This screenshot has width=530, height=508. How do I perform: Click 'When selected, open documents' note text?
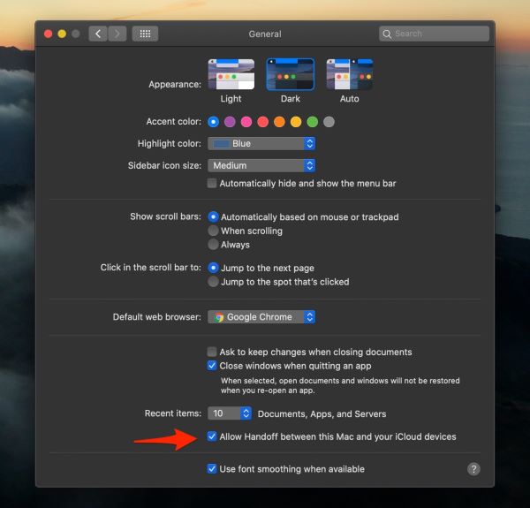point(340,385)
